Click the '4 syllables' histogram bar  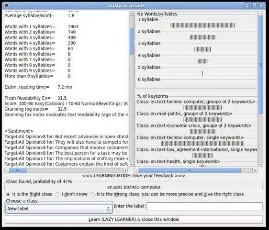tap(202, 61)
